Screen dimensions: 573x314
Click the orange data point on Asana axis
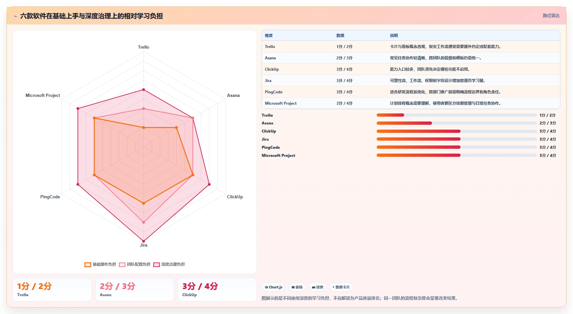176,128
